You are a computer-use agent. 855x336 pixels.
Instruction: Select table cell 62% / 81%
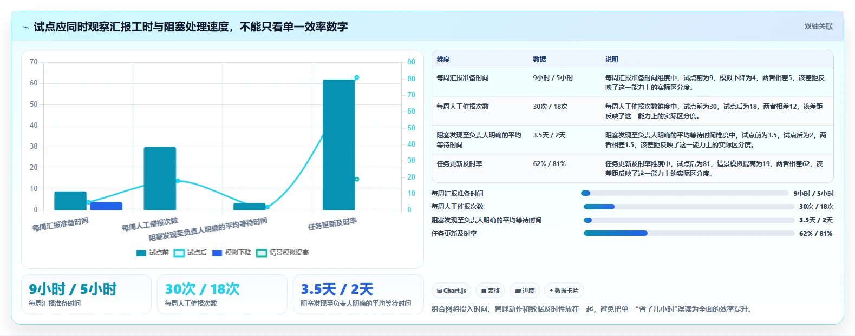(x=549, y=164)
